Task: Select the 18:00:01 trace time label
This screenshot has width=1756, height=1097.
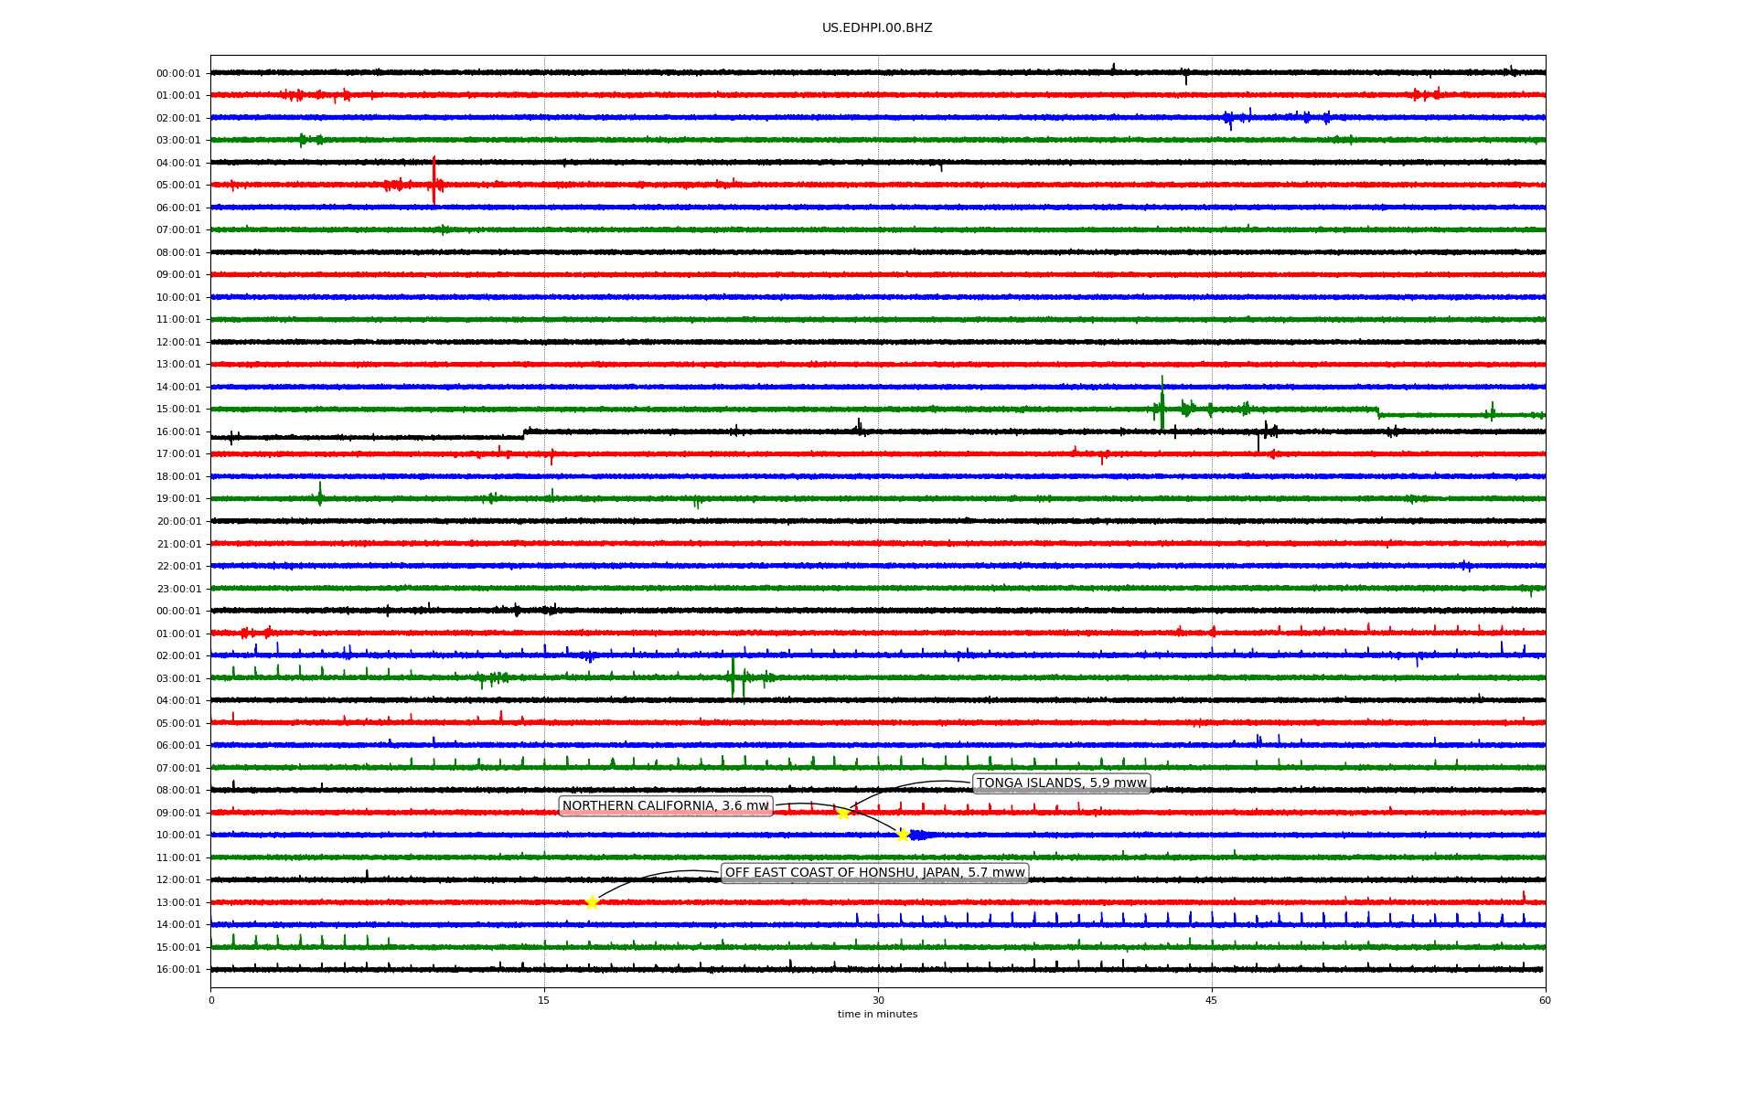Action: [x=178, y=476]
